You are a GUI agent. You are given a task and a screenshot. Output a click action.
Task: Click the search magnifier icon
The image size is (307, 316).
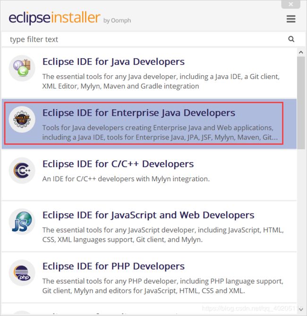coord(291,39)
